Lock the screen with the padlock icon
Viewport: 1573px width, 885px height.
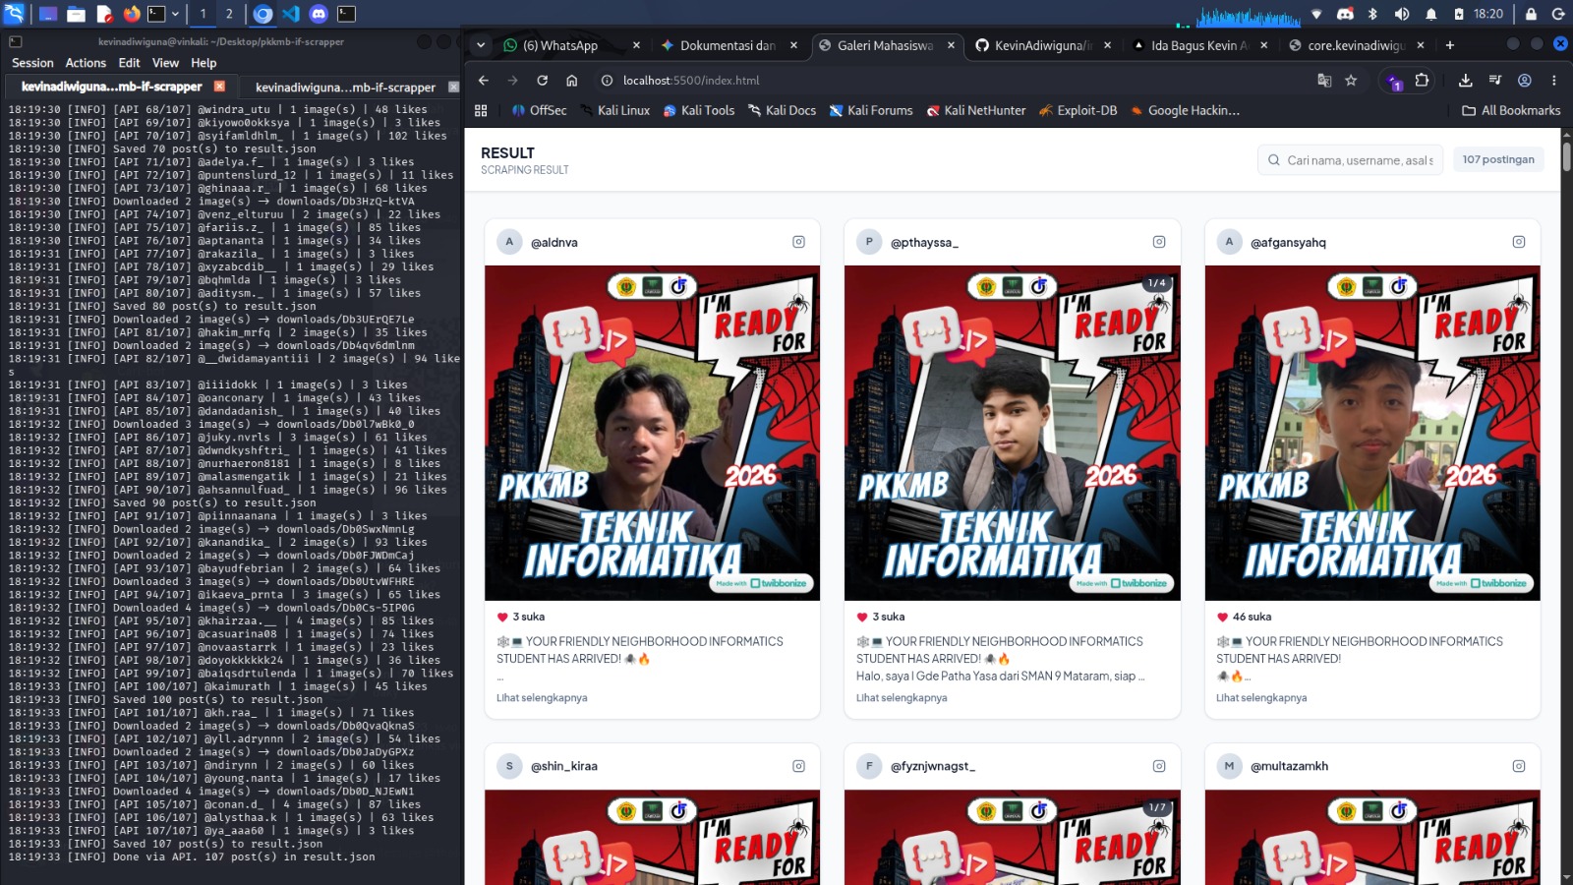point(1531,14)
